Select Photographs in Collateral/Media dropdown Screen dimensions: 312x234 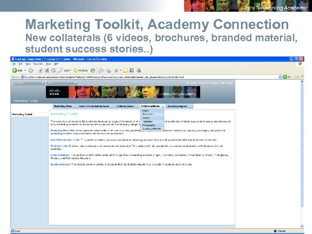(x=152, y=125)
